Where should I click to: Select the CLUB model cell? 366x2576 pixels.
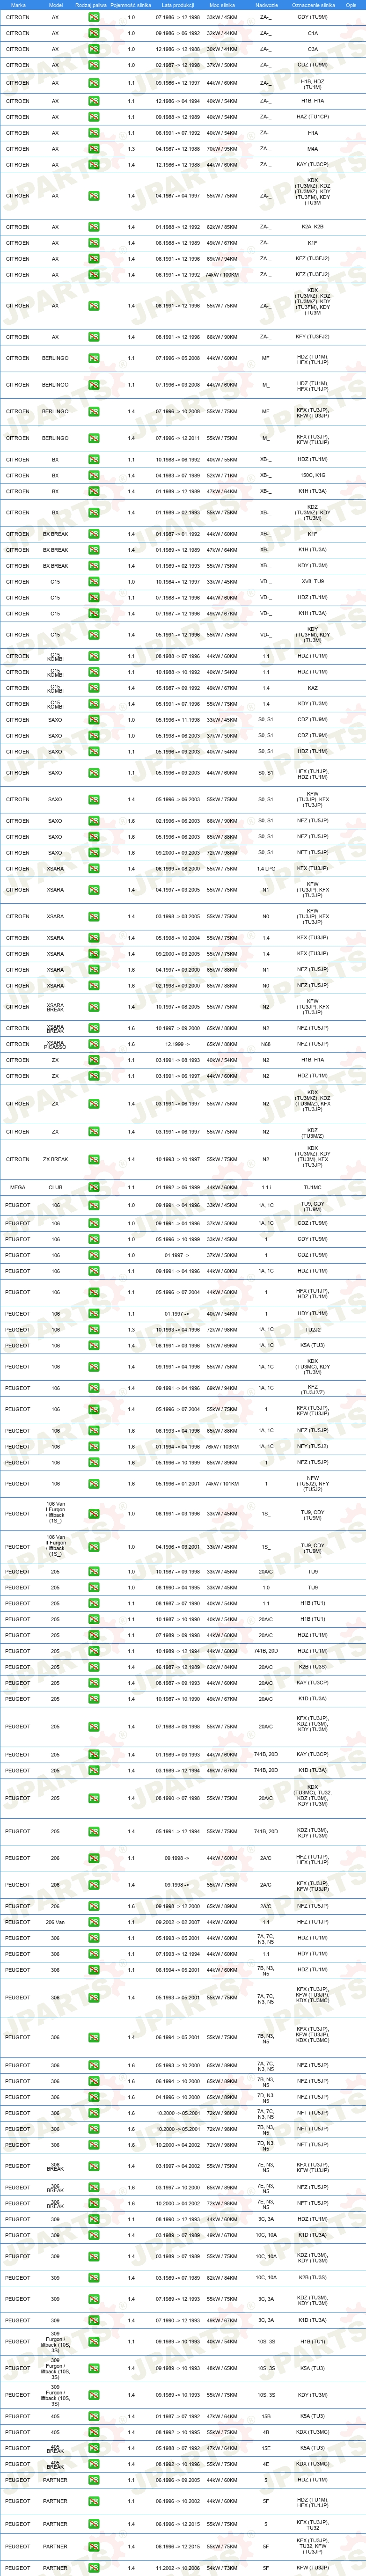(55, 1188)
